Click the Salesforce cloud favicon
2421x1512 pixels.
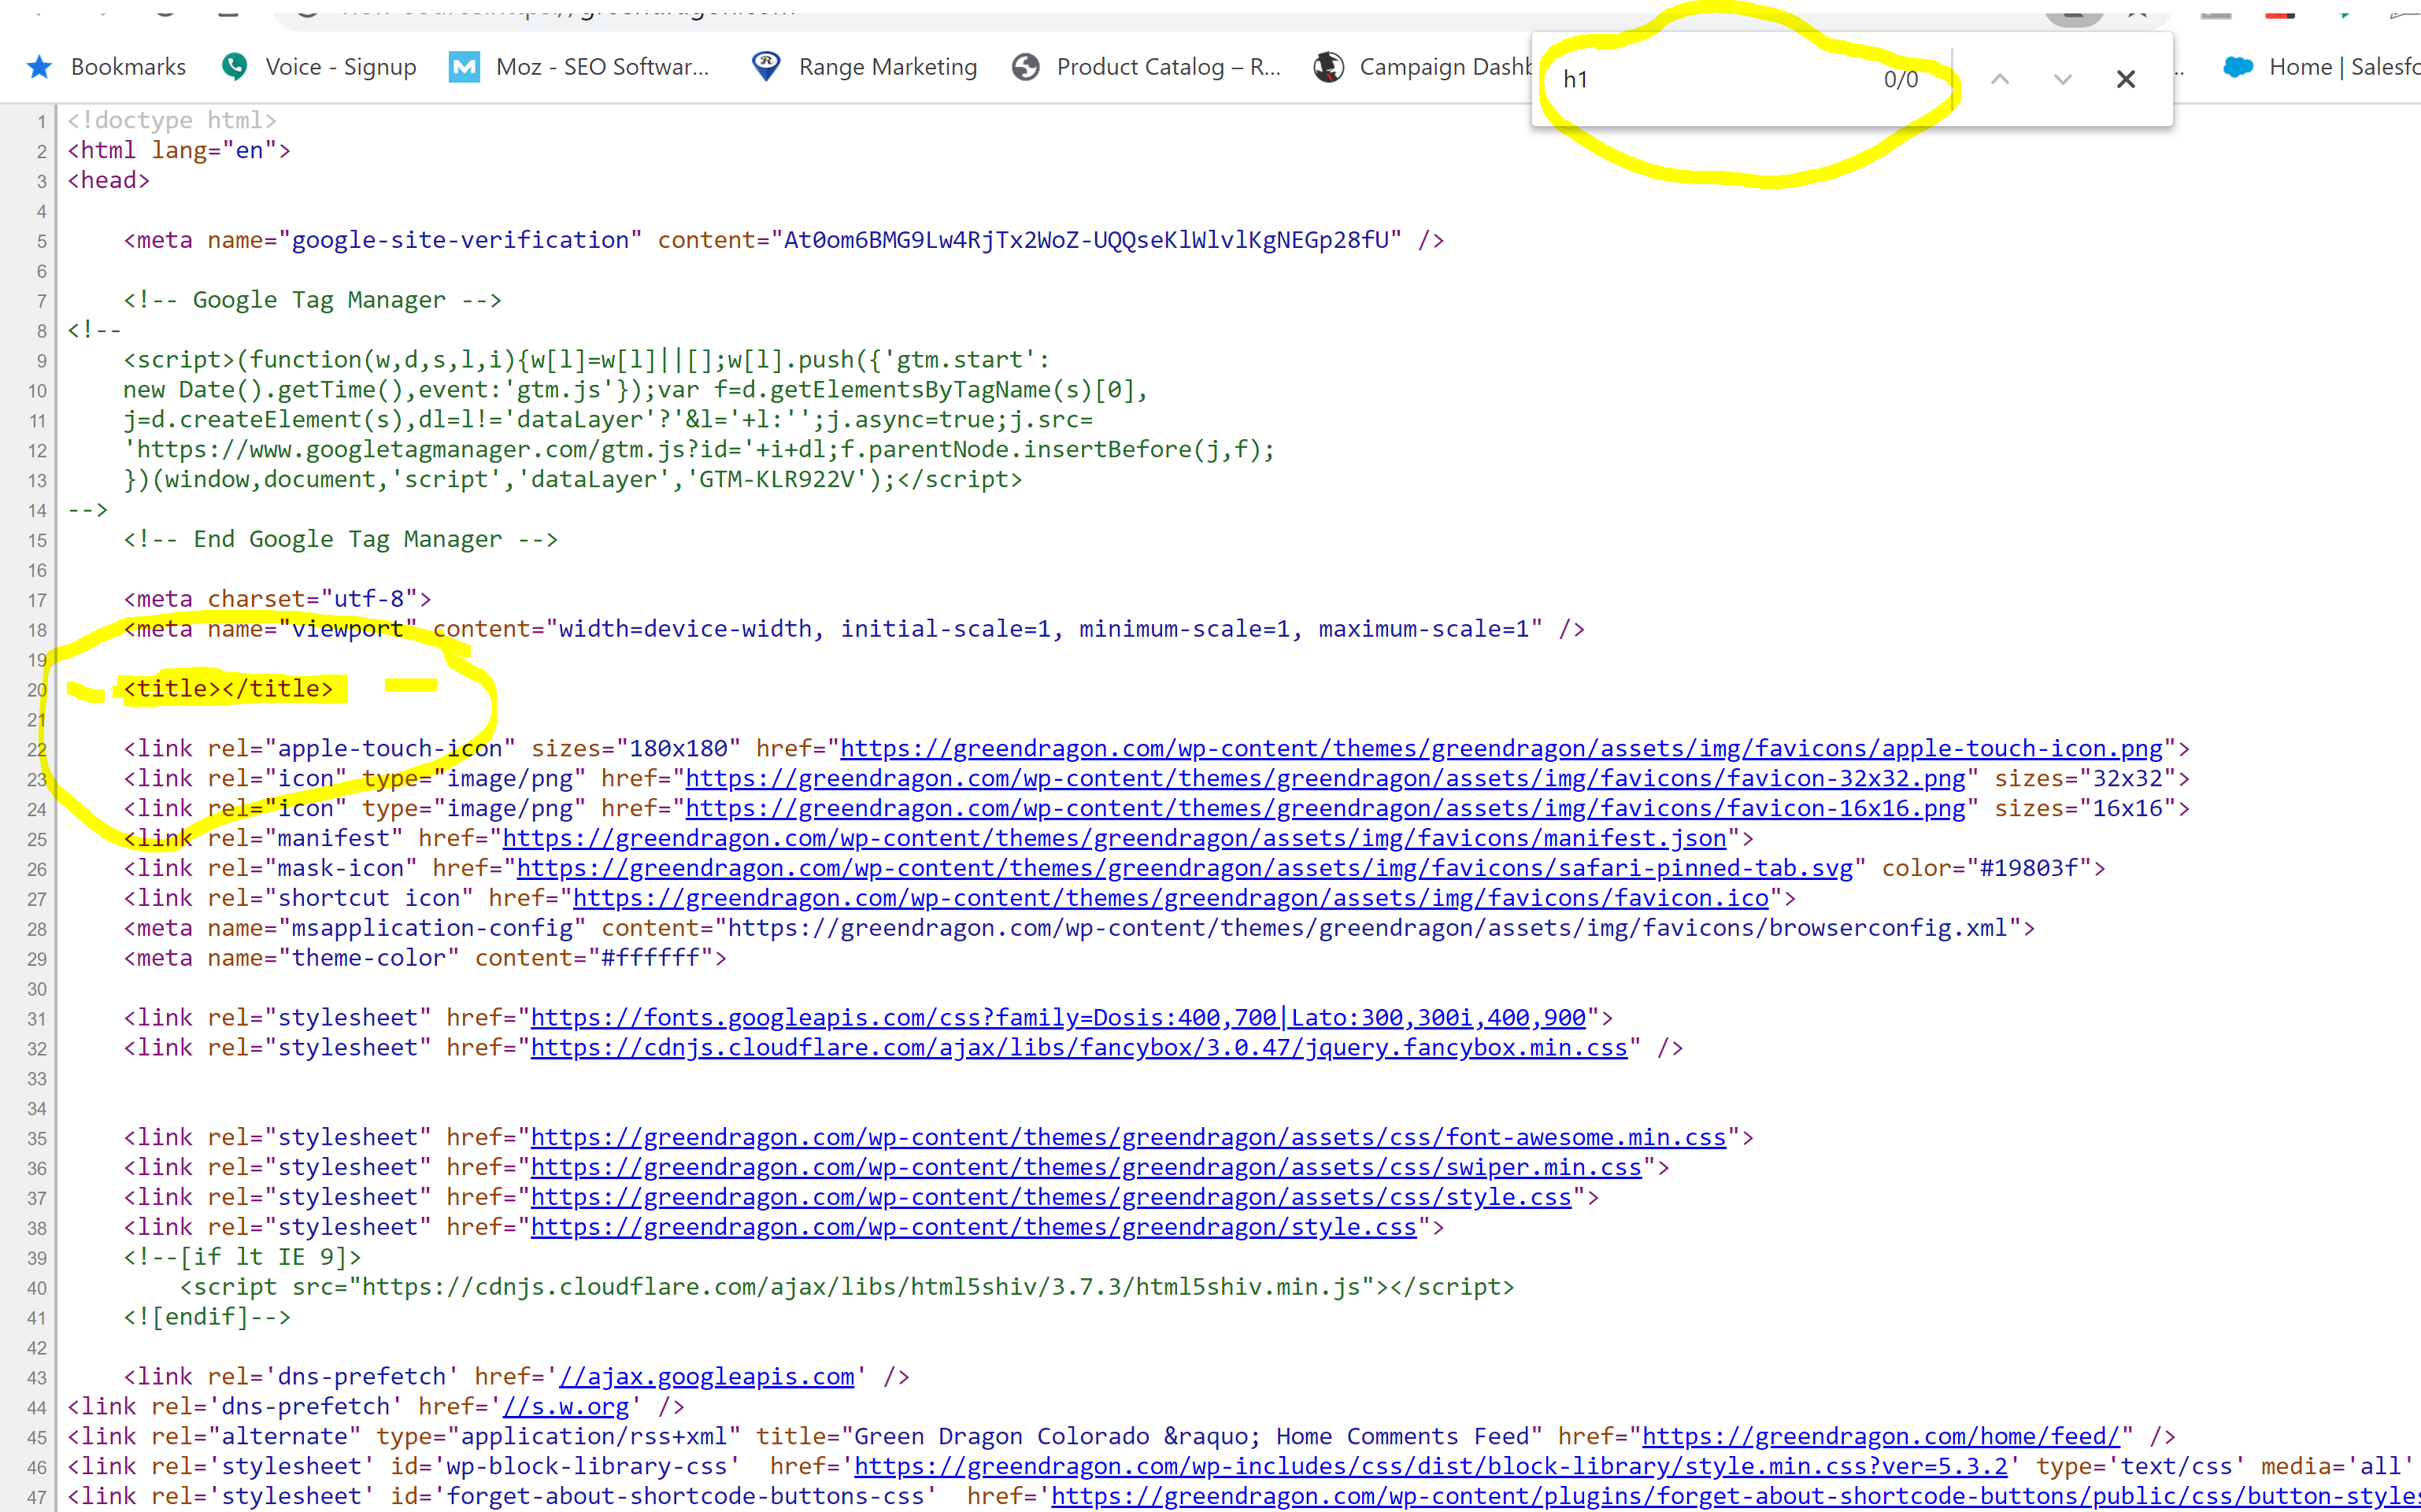coord(2238,67)
